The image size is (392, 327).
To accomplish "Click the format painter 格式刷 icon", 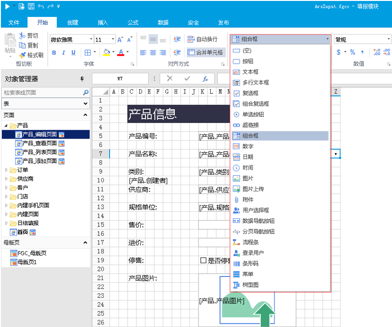I will tap(23, 55).
